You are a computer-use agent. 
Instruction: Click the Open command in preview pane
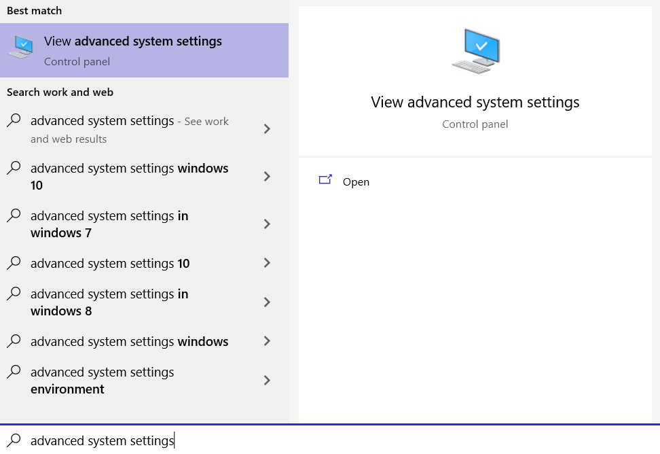coord(356,181)
